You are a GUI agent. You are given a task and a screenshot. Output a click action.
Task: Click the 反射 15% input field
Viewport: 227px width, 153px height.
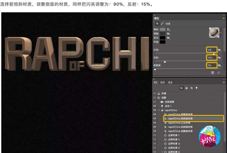click(212, 58)
